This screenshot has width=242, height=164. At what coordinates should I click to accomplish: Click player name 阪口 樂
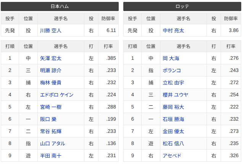(48, 119)
